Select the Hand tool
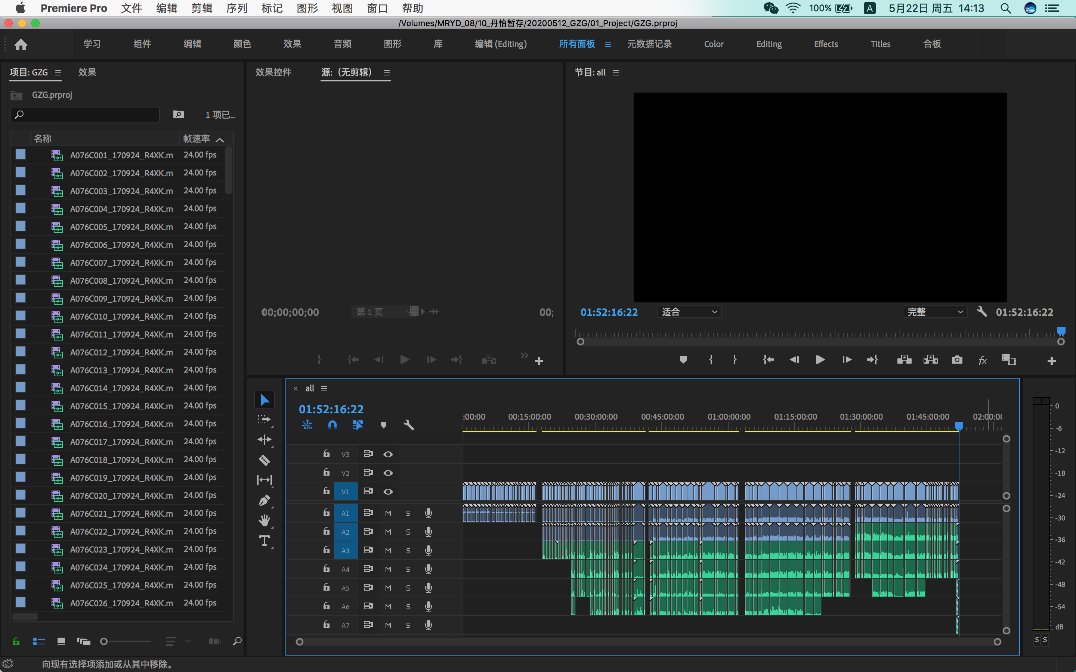 264,520
